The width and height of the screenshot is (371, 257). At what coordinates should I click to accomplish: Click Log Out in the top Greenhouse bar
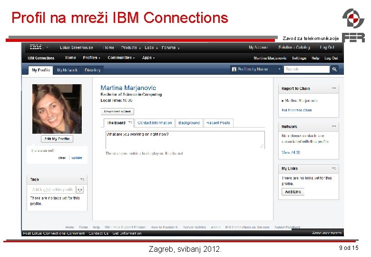(x=327, y=47)
